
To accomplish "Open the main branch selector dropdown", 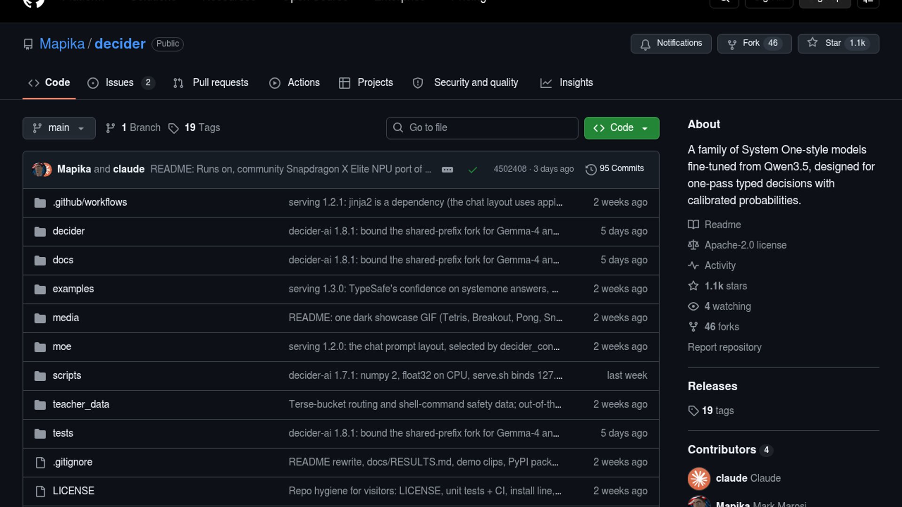I will coord(59,128).
